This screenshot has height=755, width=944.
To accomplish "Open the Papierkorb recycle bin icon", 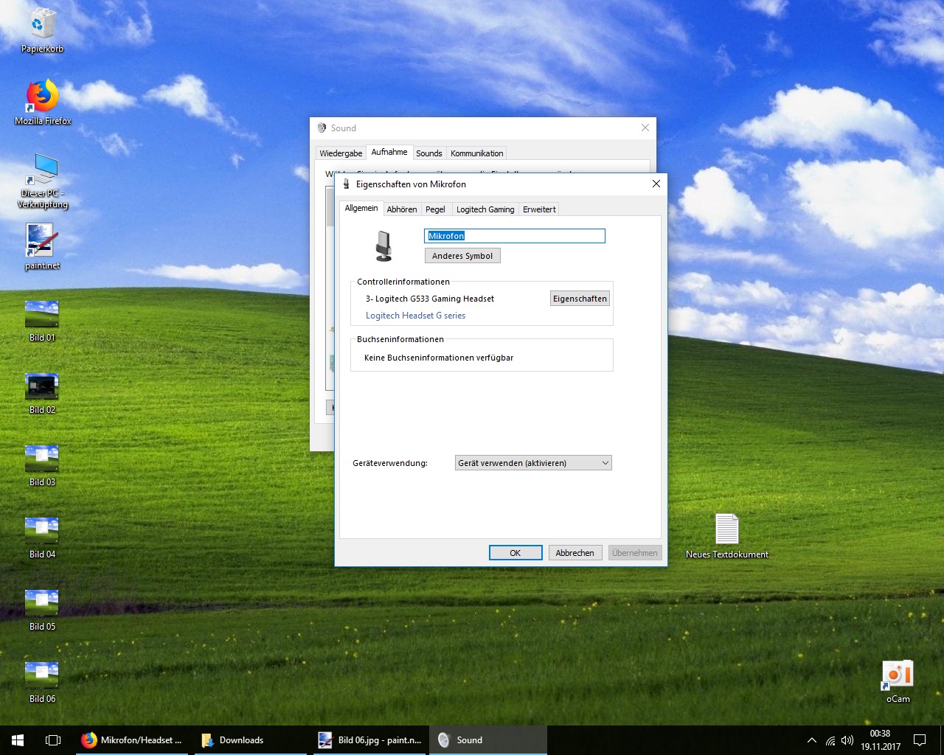I will click(x=42, y=29).
